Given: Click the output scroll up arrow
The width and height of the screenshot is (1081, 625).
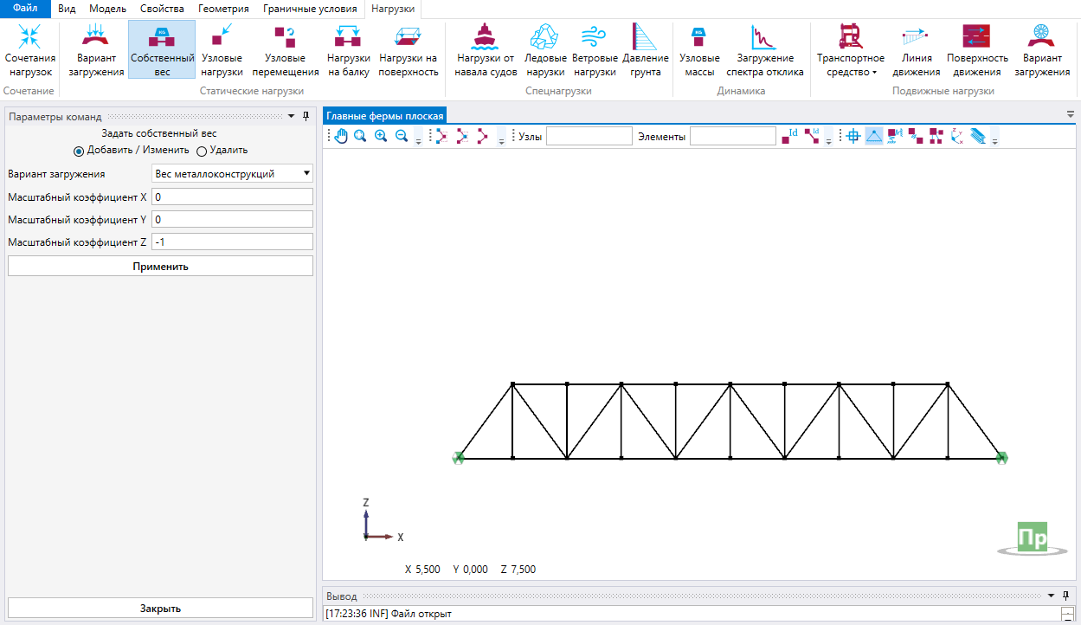Looking at the screenshot, I should (x=1067, y=612).
